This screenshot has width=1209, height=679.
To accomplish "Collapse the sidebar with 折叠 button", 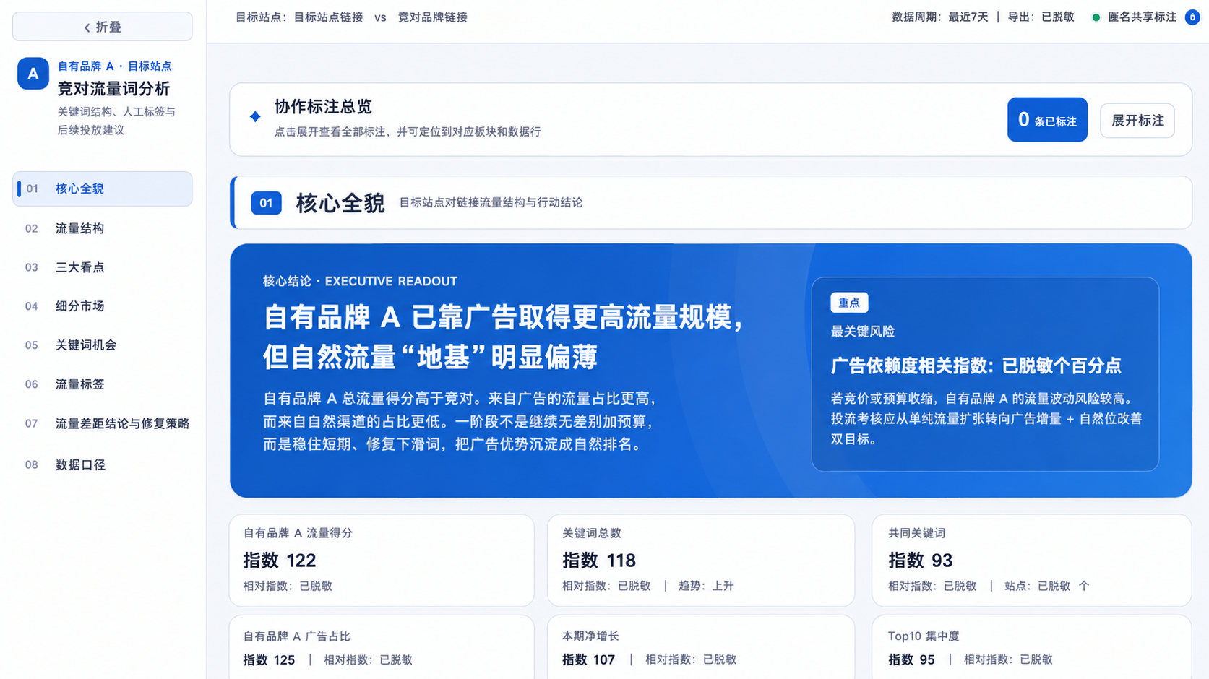I will 103,27.
